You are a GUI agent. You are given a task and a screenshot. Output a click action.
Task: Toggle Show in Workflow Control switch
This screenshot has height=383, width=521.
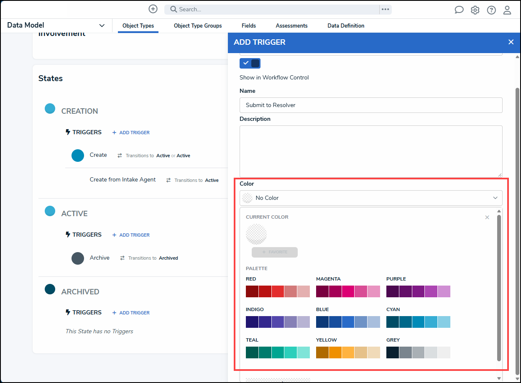(x=250, y=63)
